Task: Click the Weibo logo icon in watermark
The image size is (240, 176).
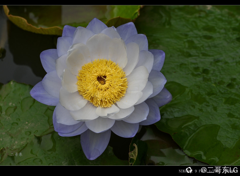Action: [189, 170]
